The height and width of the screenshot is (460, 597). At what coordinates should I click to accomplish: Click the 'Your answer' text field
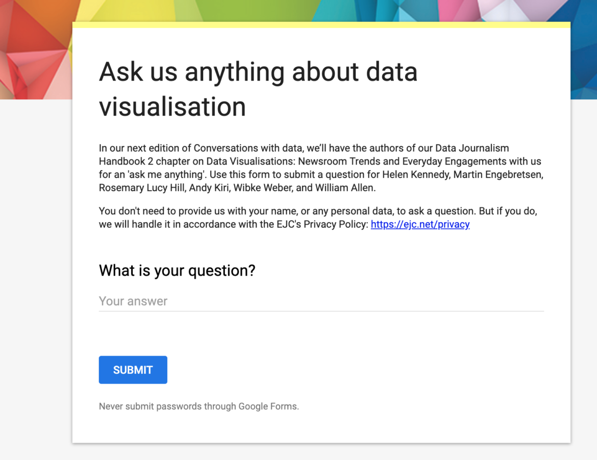click(321, 302)
